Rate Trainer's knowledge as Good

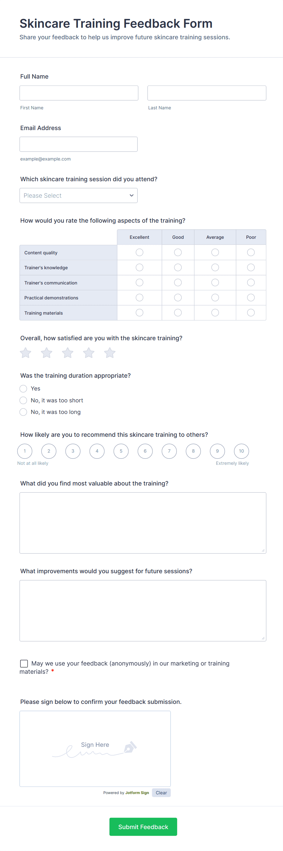click(178, 267)
